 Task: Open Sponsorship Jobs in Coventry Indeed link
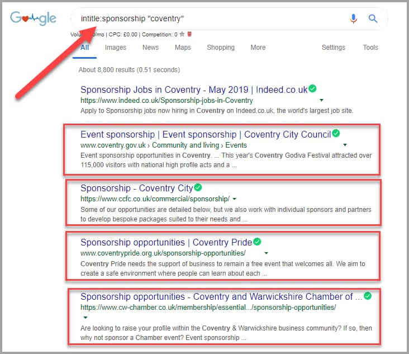pos(194,89)
